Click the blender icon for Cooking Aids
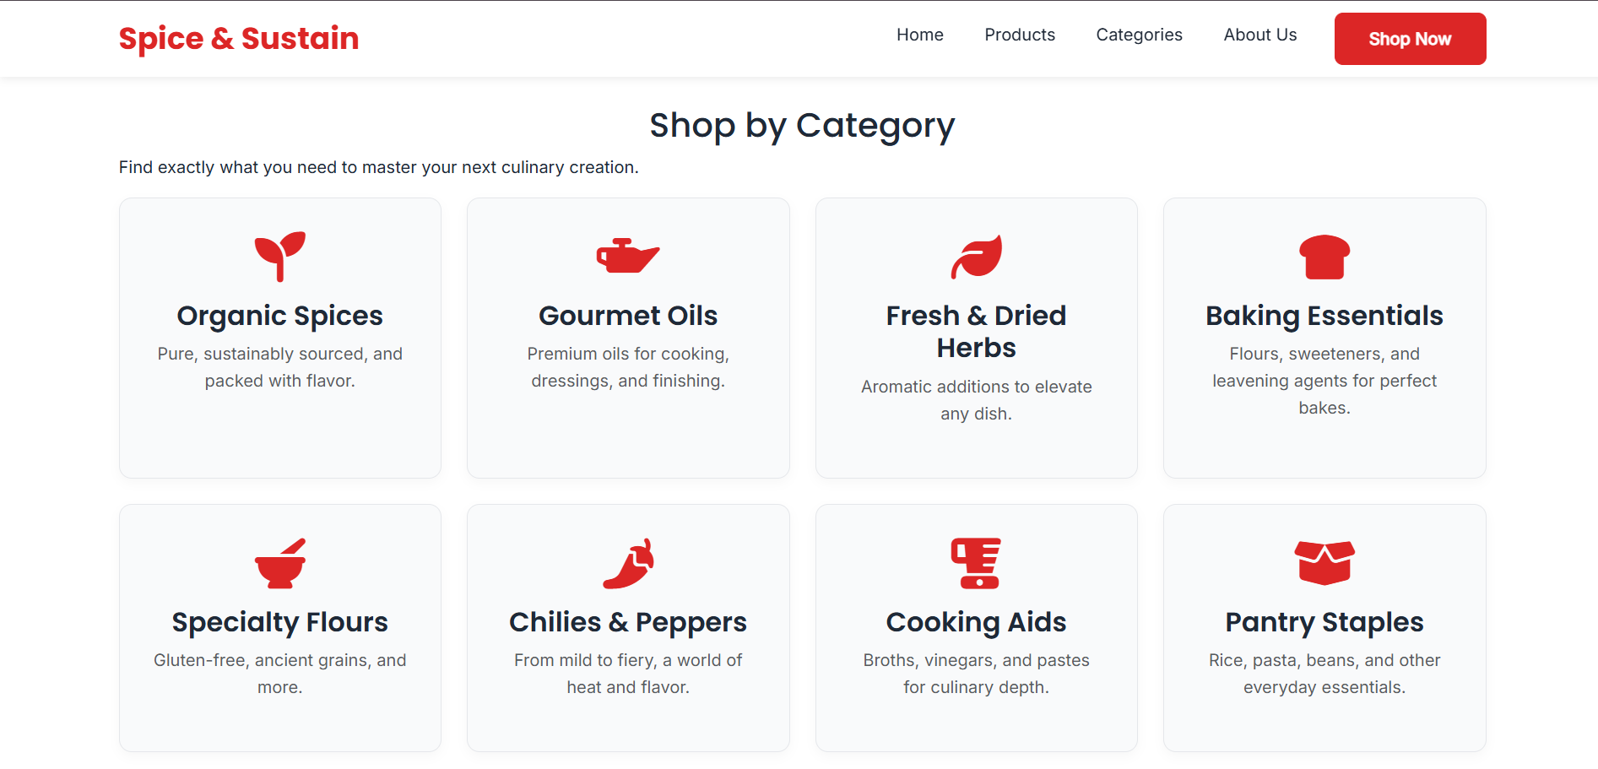This screenshot has width=1598, height=769. (x=976, y=563)
